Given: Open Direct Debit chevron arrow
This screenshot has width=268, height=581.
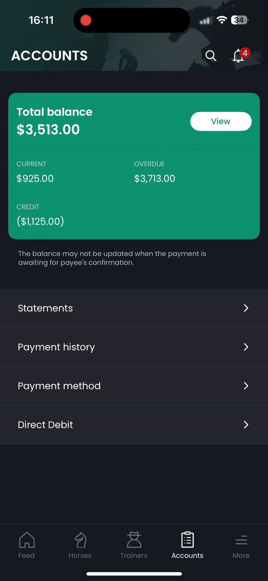Looking at the screenshot, I should pos(246,425).
